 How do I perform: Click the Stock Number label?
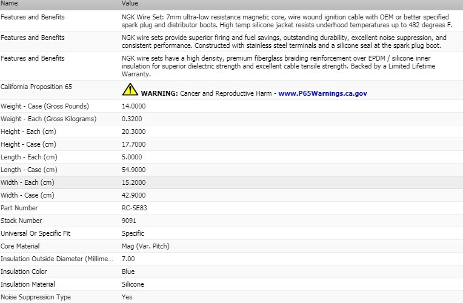click(21, 221)
